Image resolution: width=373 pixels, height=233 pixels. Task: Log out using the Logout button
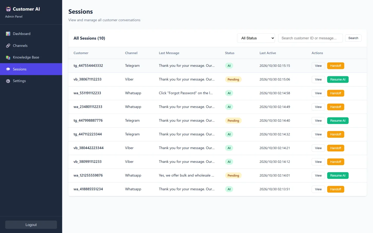click(x=31, y=225)
